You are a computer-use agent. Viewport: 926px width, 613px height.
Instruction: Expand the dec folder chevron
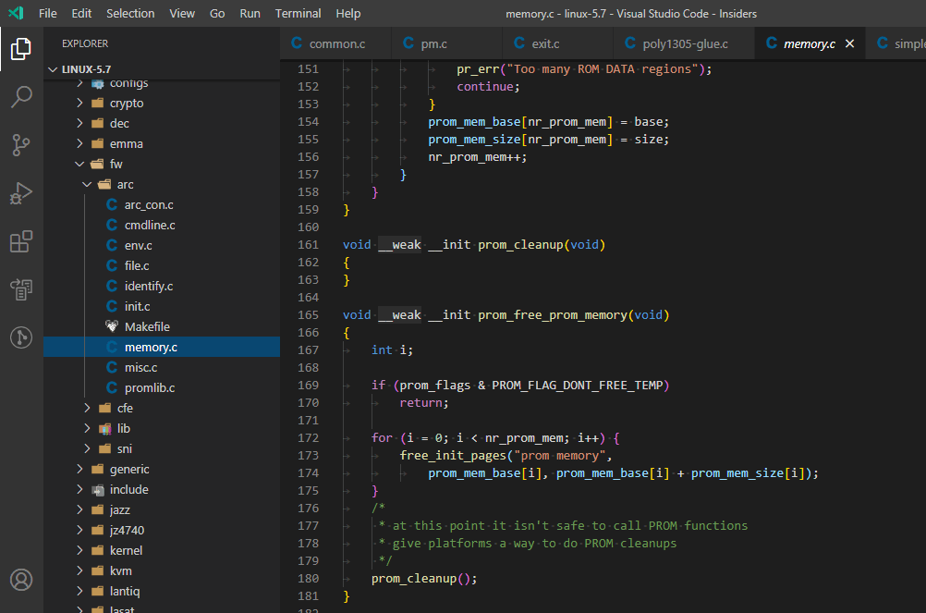coord(79,123)
